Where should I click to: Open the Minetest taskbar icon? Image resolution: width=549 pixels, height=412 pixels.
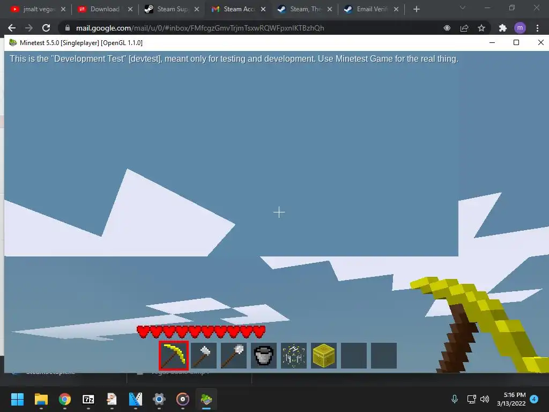coord(206,399)
